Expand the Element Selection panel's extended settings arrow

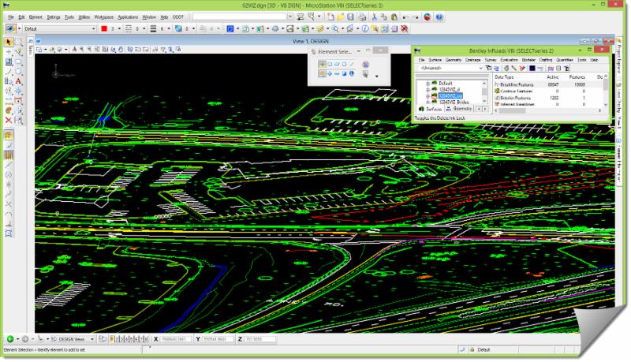(x=377, y=76)
